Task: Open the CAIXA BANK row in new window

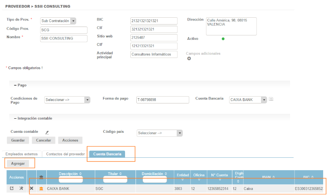Action: click(x=12, y=188)
